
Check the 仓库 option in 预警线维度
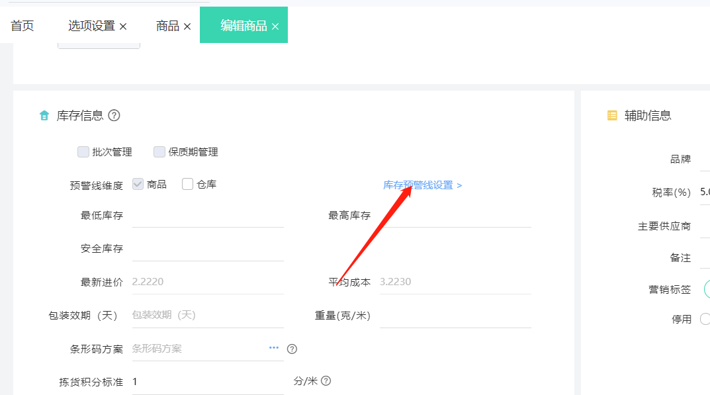[186, 183]
